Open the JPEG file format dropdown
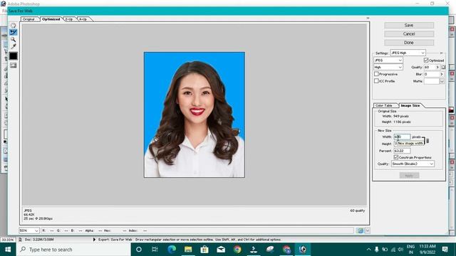 (388, 60)
